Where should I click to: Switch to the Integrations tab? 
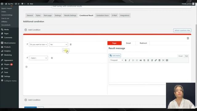(x=125, y=15)
